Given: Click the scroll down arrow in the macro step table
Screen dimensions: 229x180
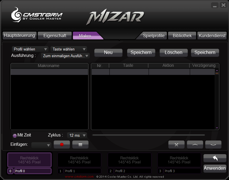Looking at the screenshot, I should click(217, 128).
